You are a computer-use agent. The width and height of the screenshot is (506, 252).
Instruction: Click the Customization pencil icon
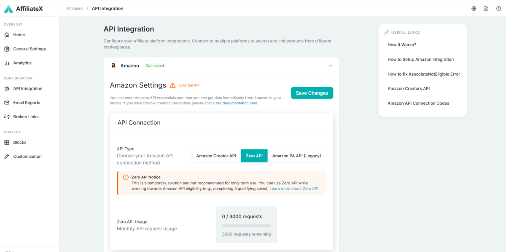tap(7, 157)
